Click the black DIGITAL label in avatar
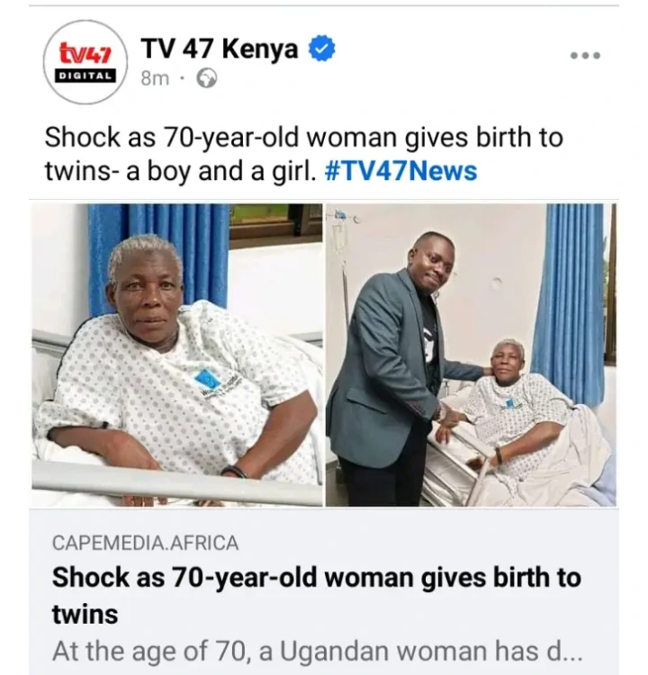The image size is (648, 675). click(85, 76)
